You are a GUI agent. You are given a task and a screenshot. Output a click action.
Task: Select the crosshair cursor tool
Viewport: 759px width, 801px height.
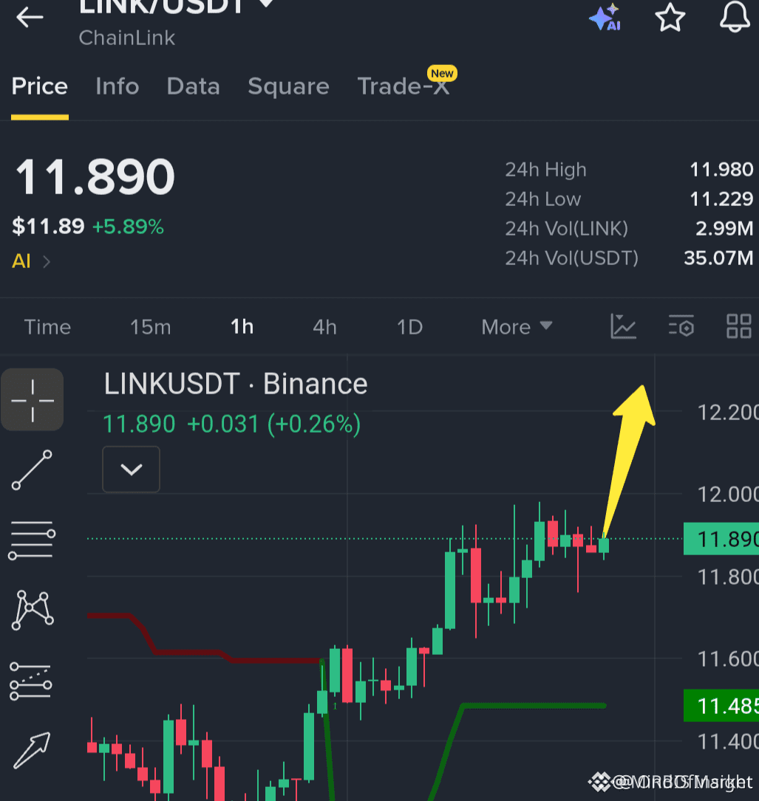(33, 399)
